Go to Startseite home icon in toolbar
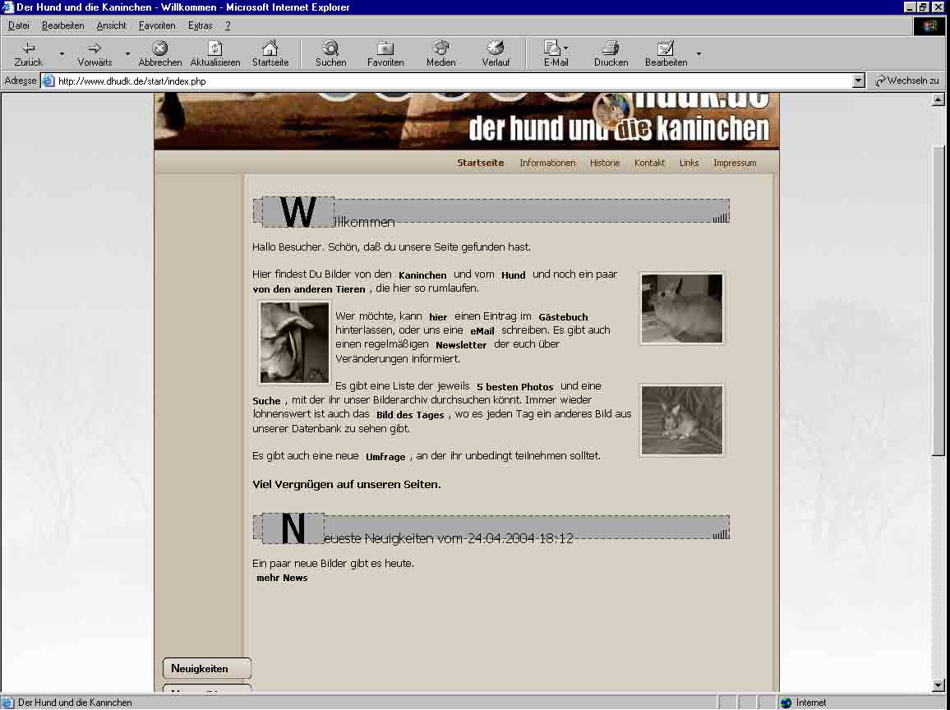950x710 pixels. tap(270, 48)
